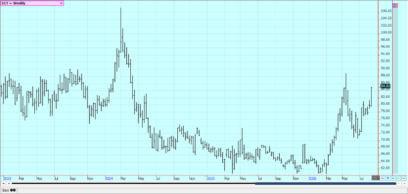Click the 84.80 current price label
The height and width of the screenshot is (194, 408).
tap(385, 86)
